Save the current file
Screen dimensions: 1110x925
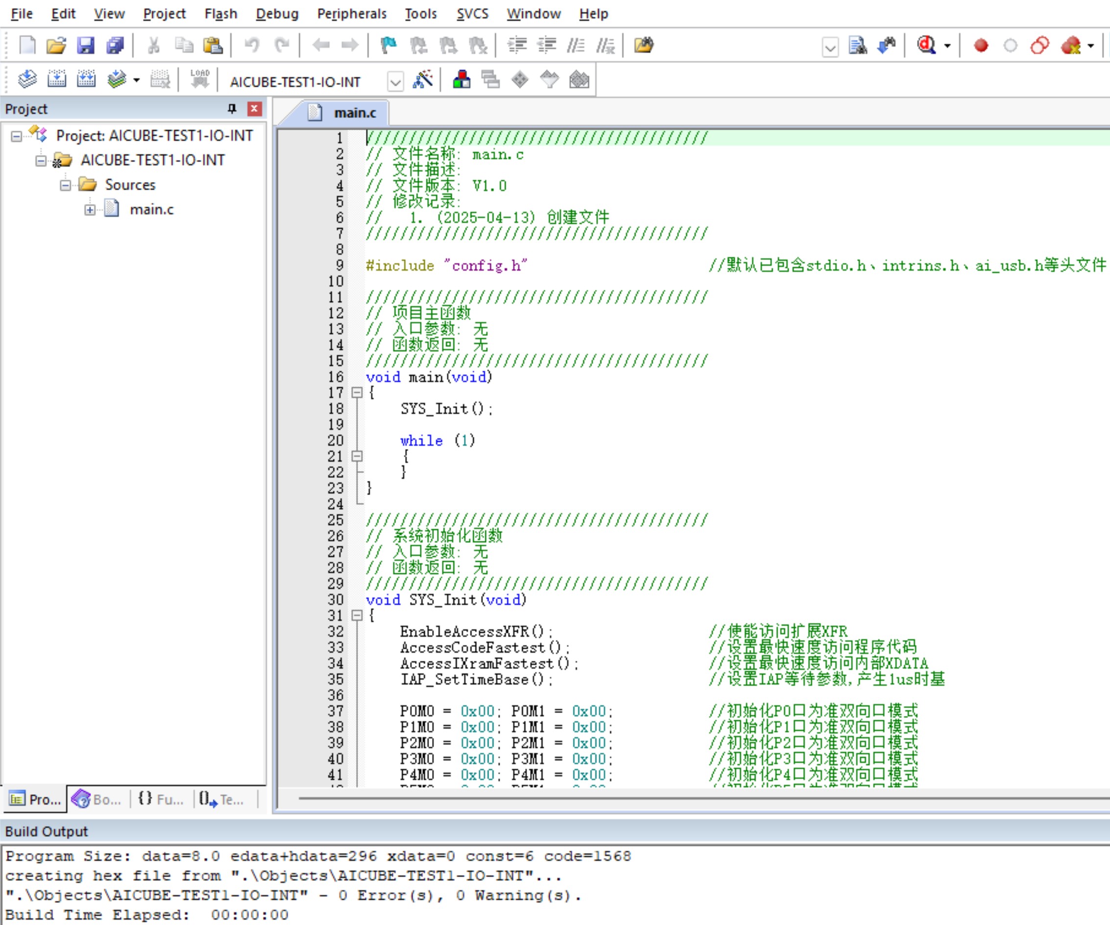(86, 46)
